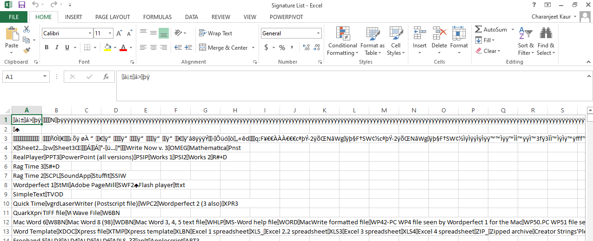Toggle Underline formatting
Screen dimensions: 593x241
pos(68,47)
